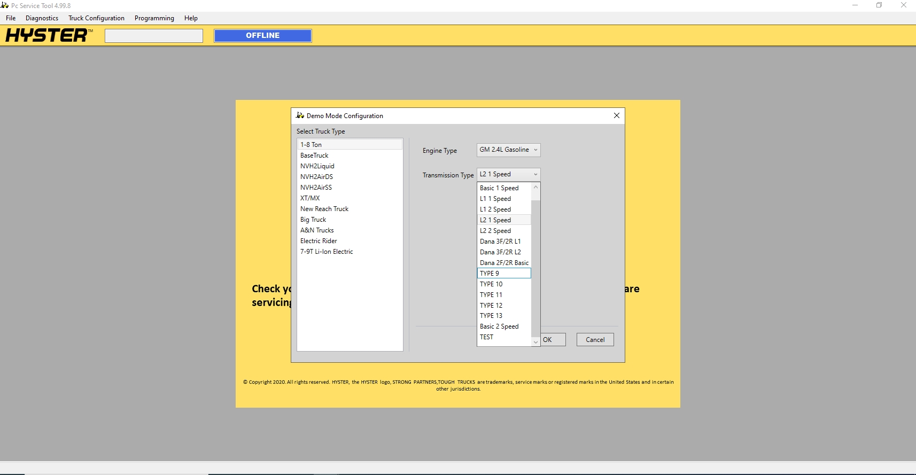Screen dimensions: 916x475
Task: Open the Engine Type dropdown
Action: [508, 150]
